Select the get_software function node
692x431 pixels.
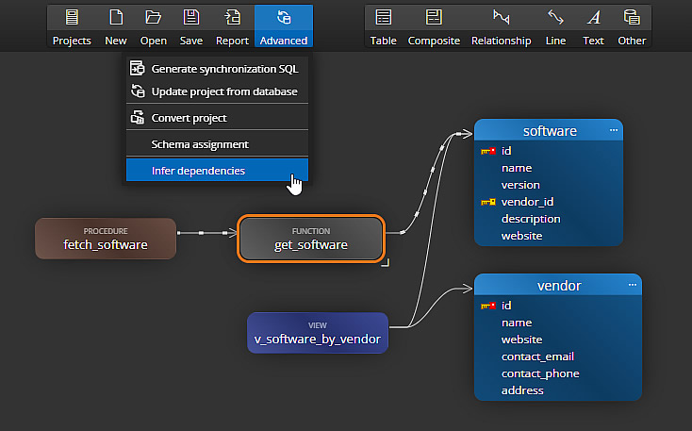(311, 239)
